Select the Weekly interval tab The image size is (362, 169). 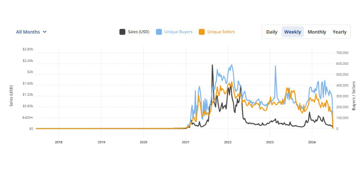pyautogui.click(x=293, y=32)
